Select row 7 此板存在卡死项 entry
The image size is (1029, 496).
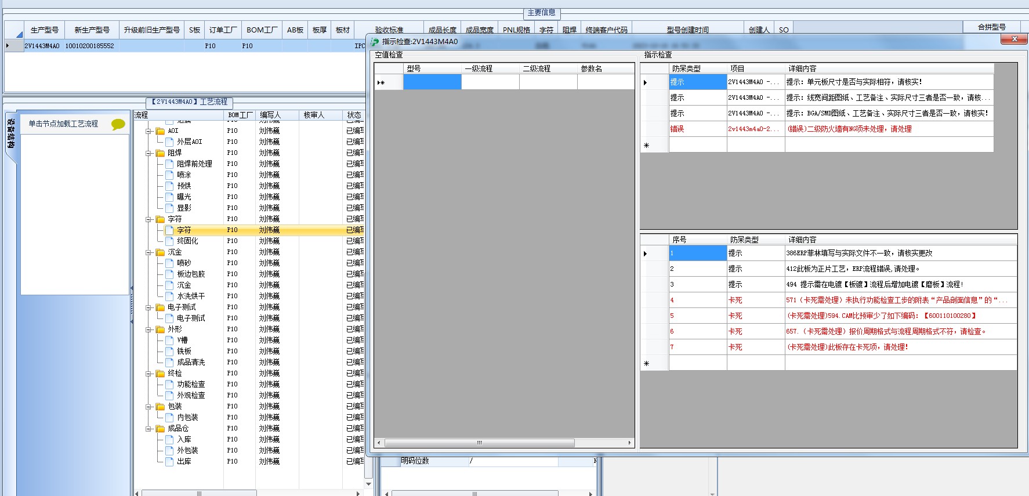829,347
